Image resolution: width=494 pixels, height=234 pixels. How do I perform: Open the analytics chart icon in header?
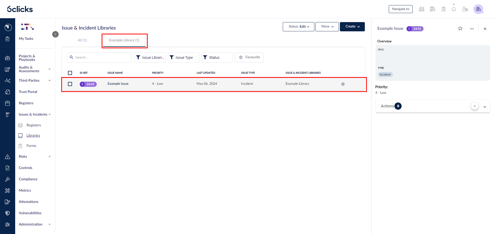click(x=421, y=9)
